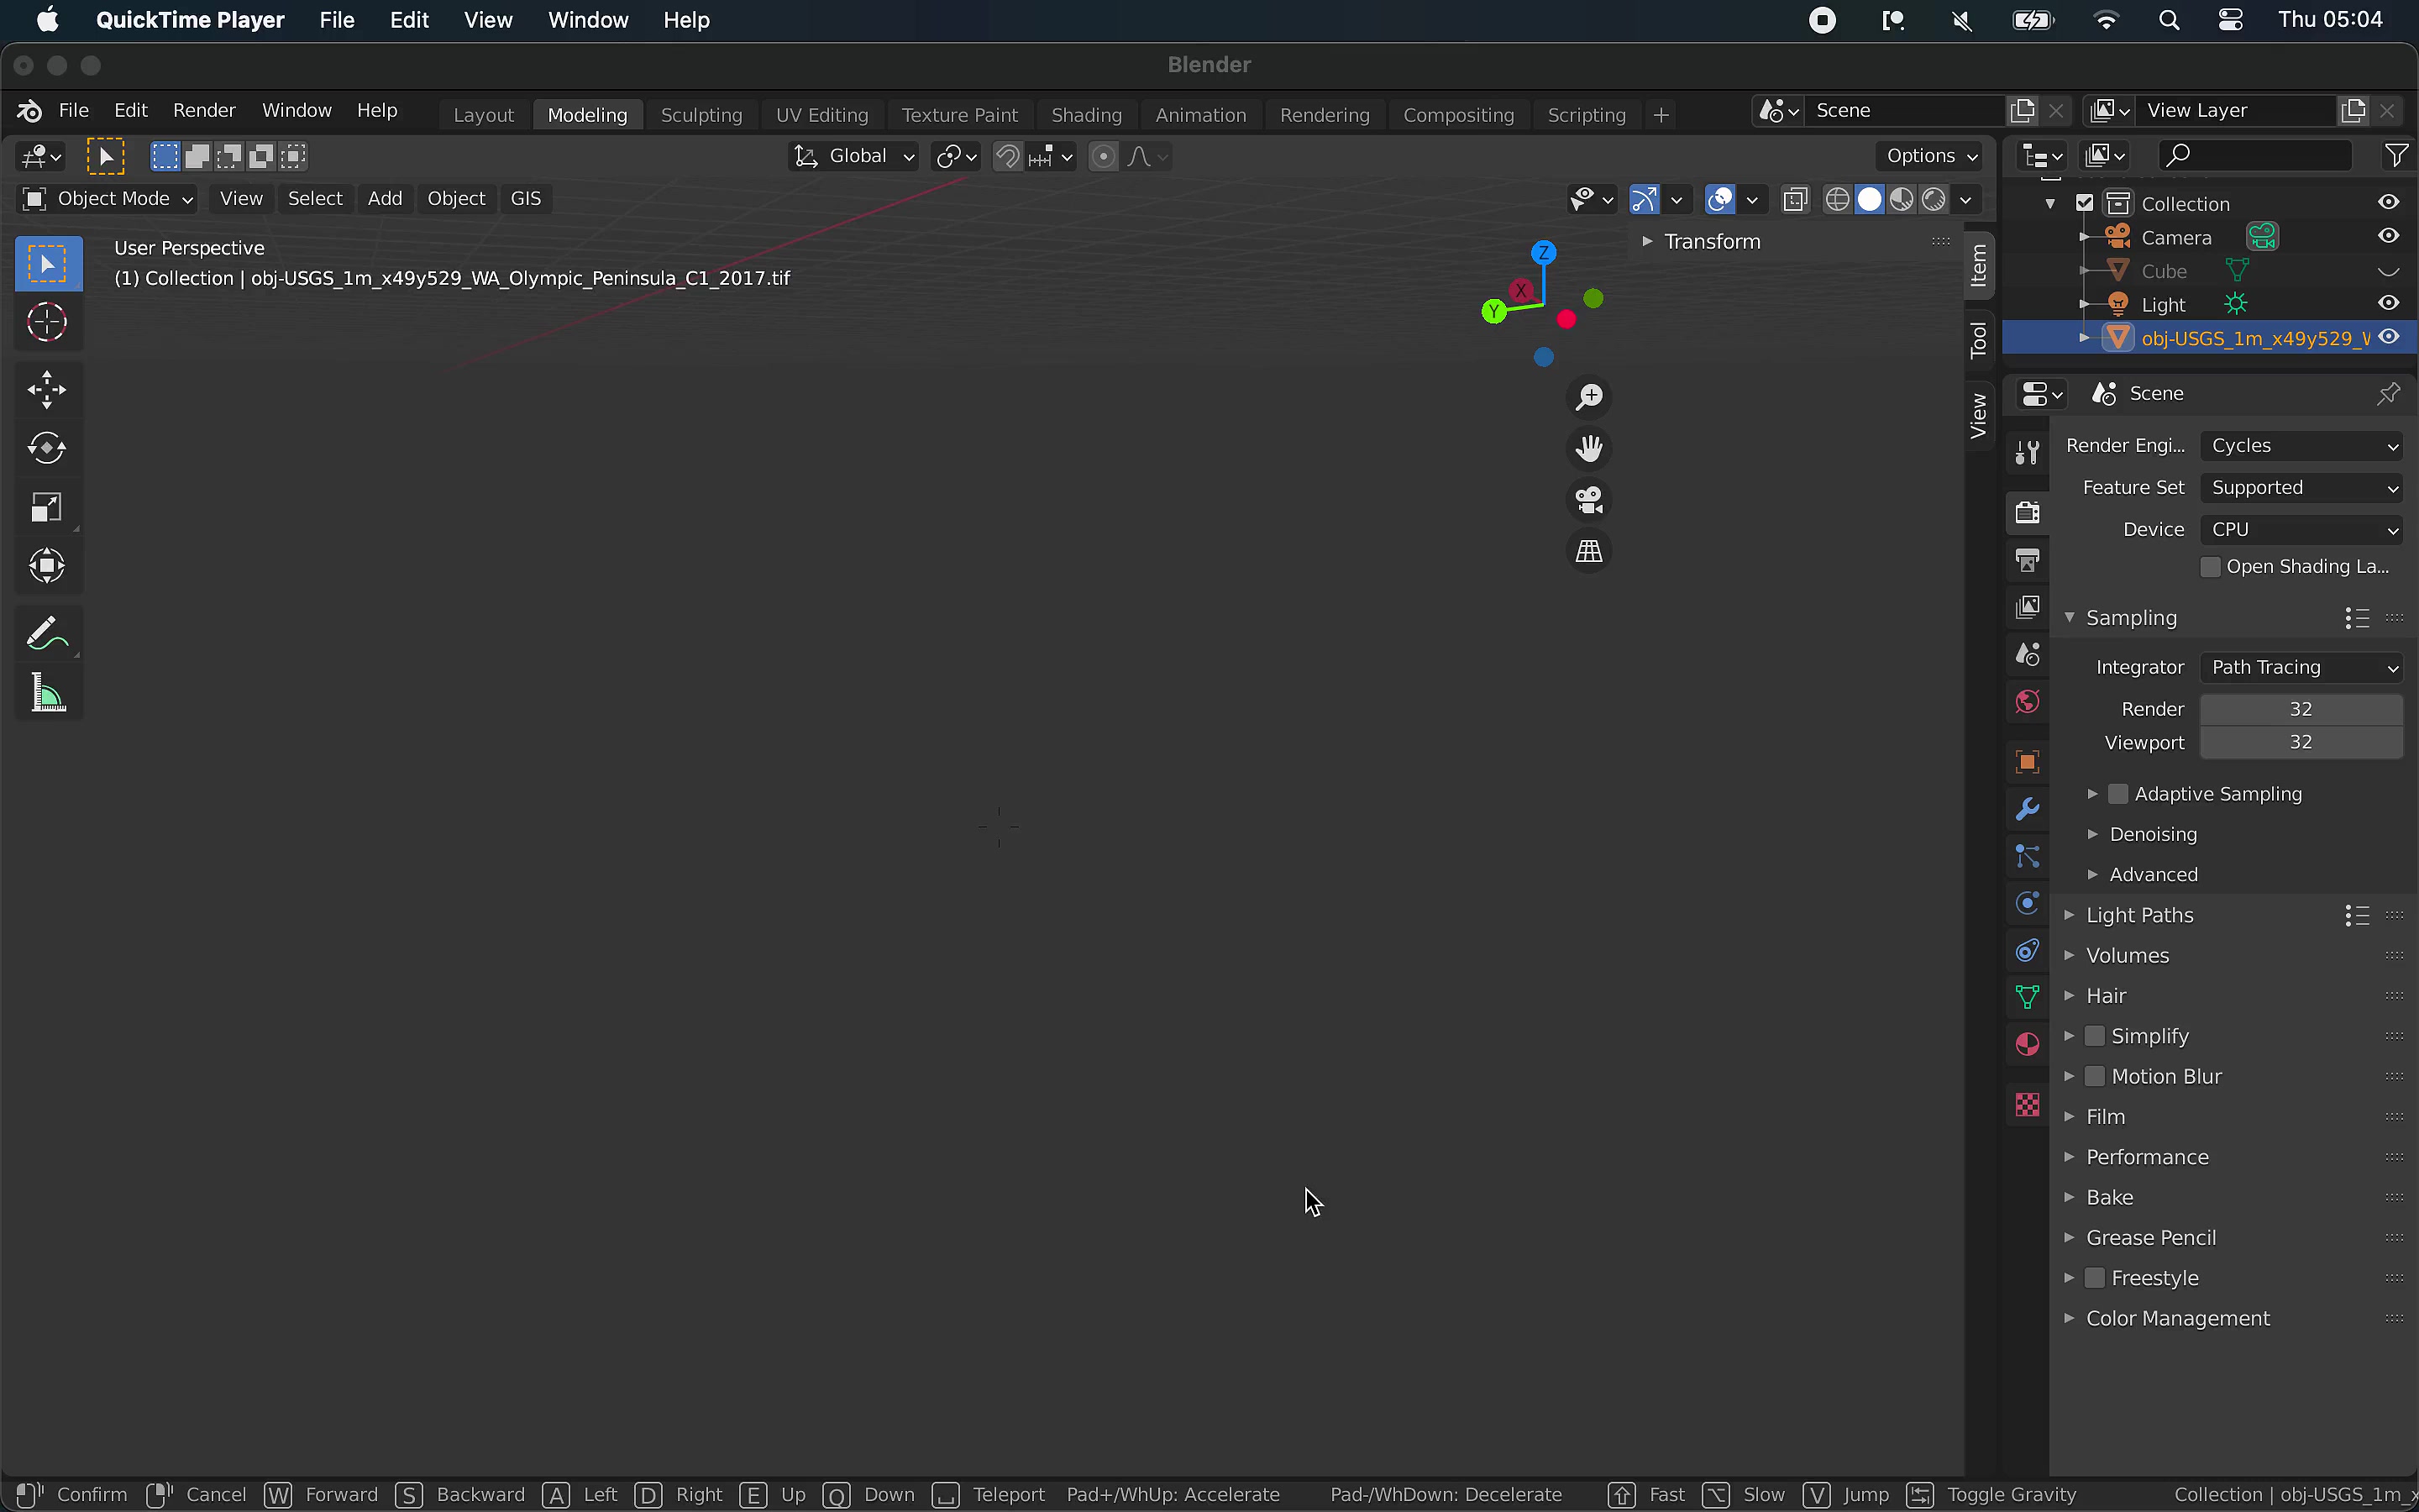Click the Annotate pencil tool
The image size is (2419, 1512).
coord(47,634)
